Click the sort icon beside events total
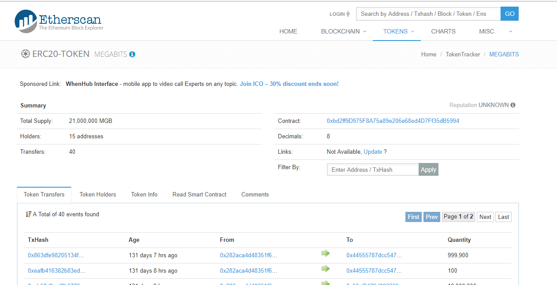Viewport: 557px width, 285px height. pos(29,215)
